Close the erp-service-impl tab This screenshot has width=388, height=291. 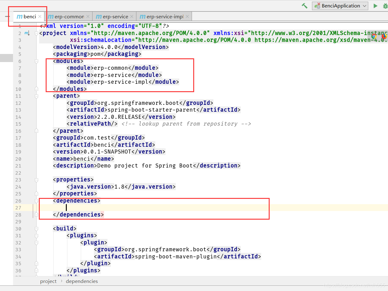tap(187, 16)
